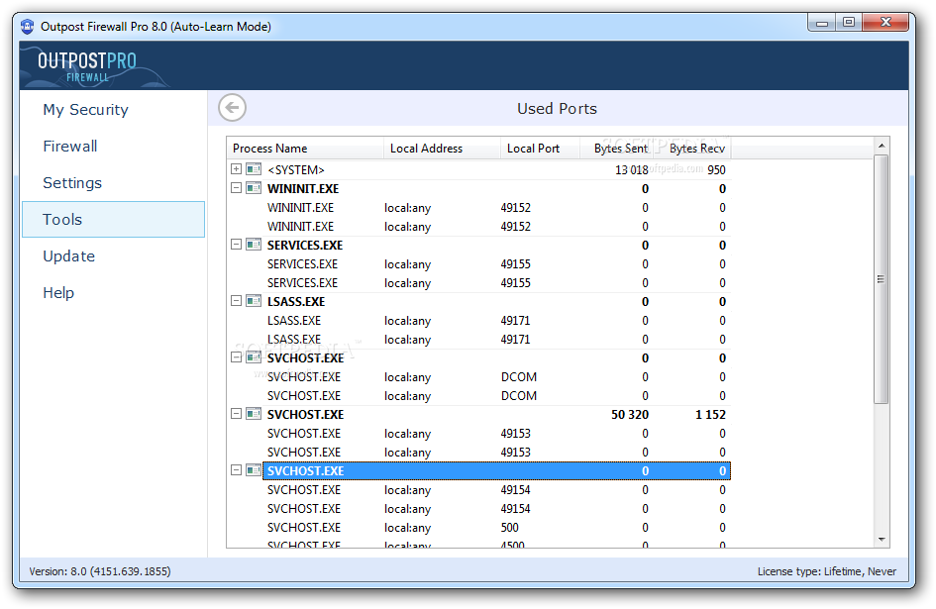The height and width of the screenshot is (609, 936).
Task: Sort by Local Address column header
Action: pyautogui.click(x=442, y=149)
